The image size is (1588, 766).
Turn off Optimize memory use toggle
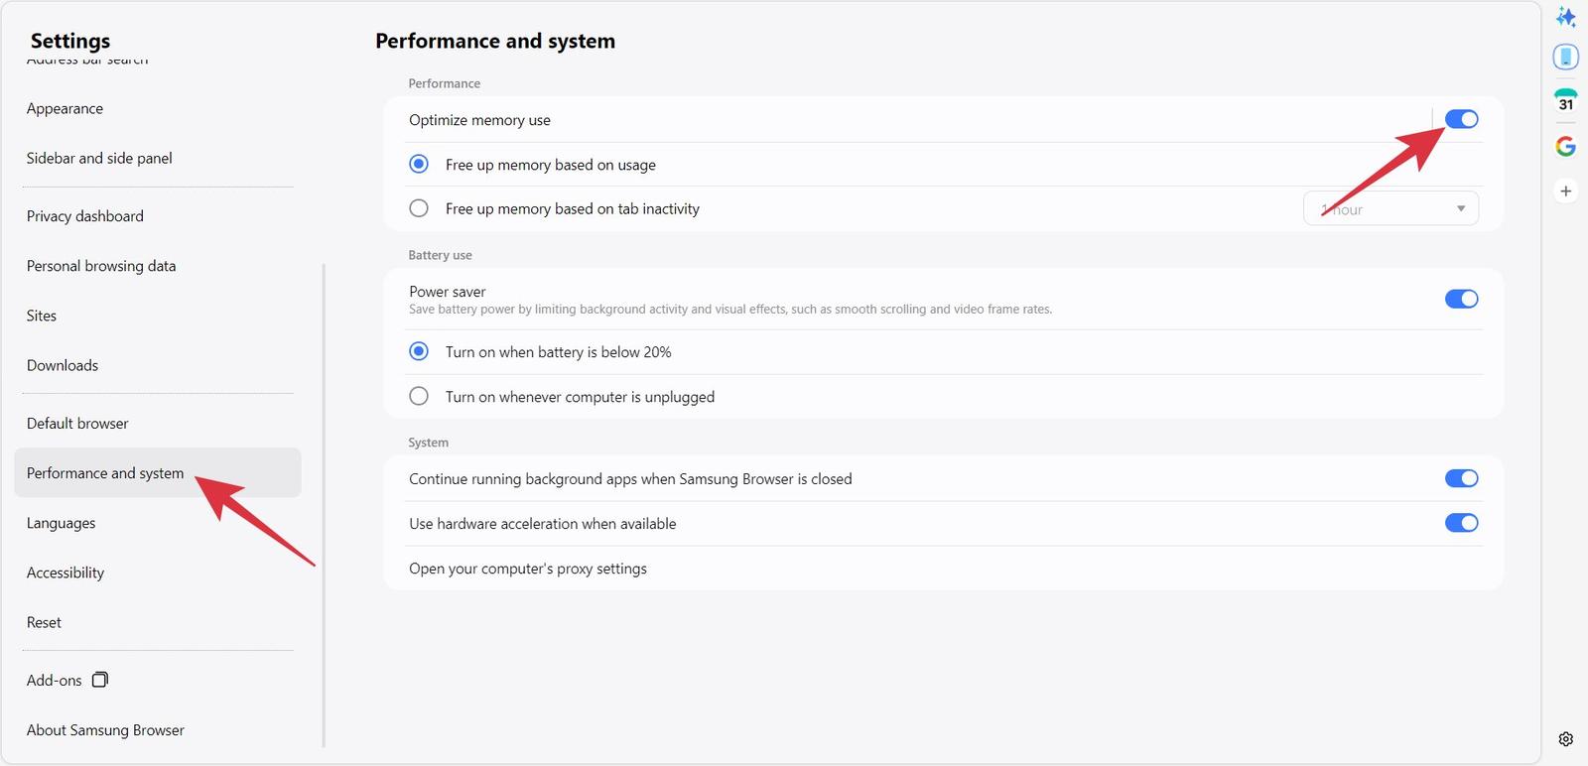click(1461, 119)
